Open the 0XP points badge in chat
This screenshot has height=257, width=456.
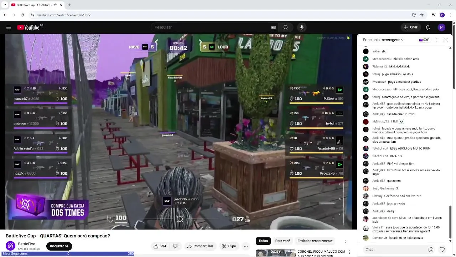point(424,40)
